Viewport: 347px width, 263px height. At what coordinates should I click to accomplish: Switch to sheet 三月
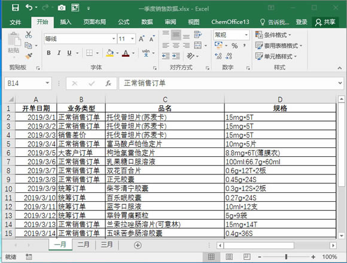(x=107, y=244)
